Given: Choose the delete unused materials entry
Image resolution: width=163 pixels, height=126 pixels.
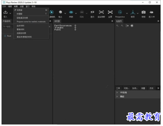Looking at the screenshot, I should tap(31, 37).
